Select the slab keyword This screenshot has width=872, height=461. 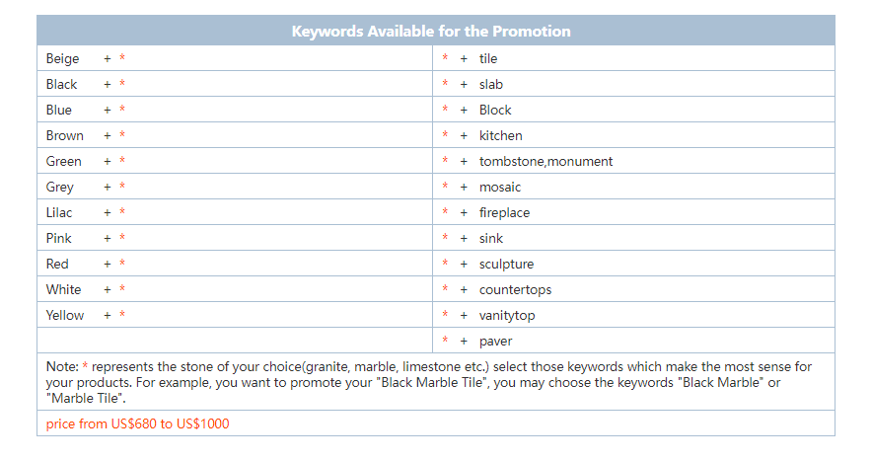pos(490,84)
